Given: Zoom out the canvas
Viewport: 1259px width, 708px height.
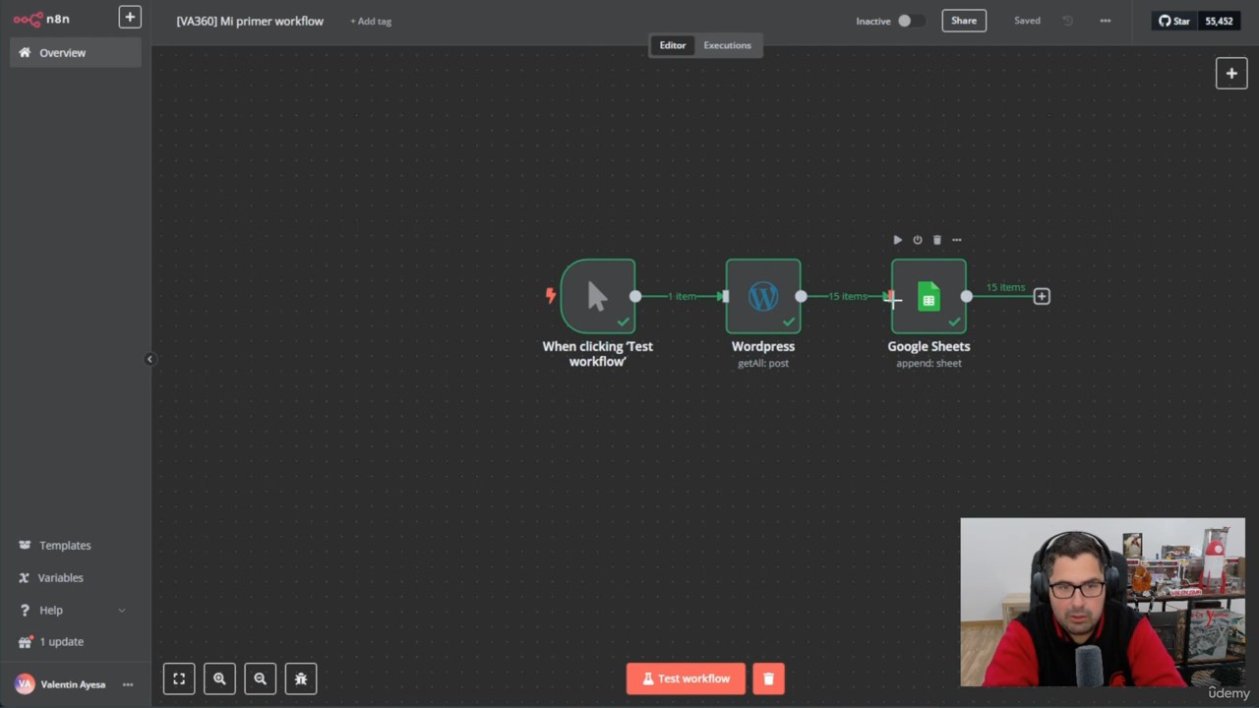Looking at the screenshot, I should (260, 678).
